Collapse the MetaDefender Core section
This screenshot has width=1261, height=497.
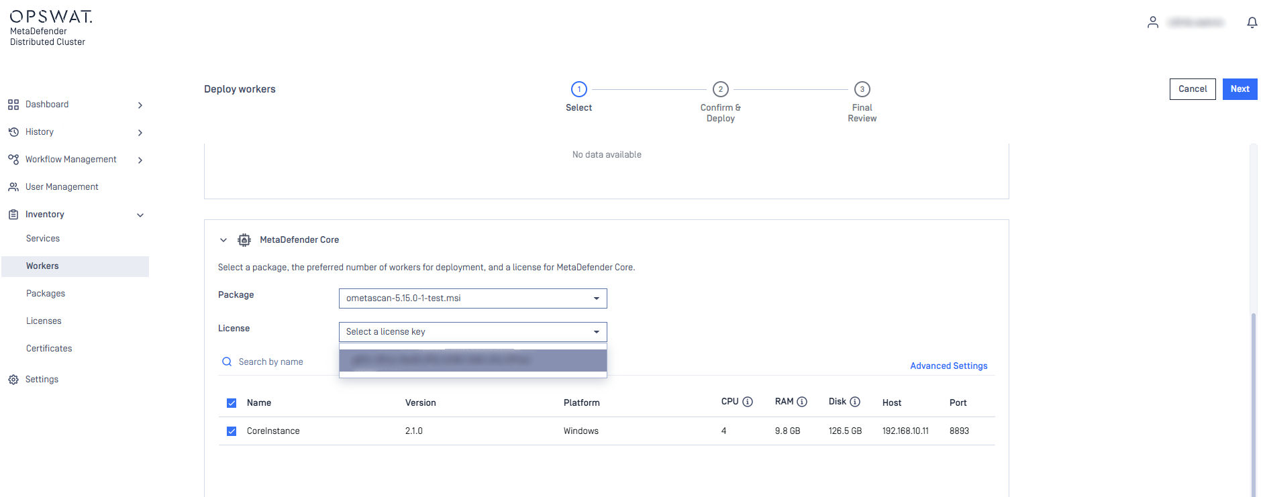(x=223, y=240)
